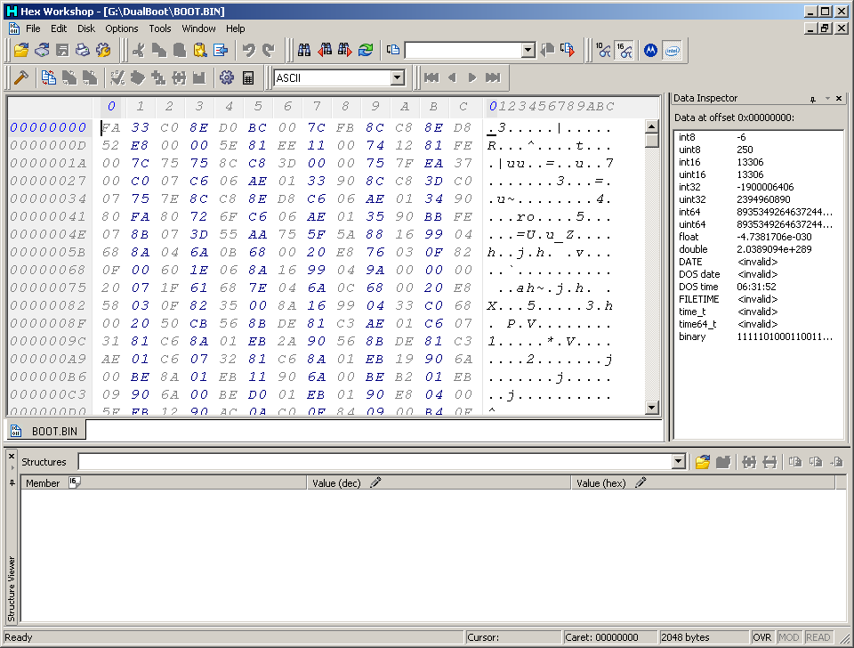Click the Find Previous binoculars icon
Viewport: 854px width, 648px height.
click(325, 50)
